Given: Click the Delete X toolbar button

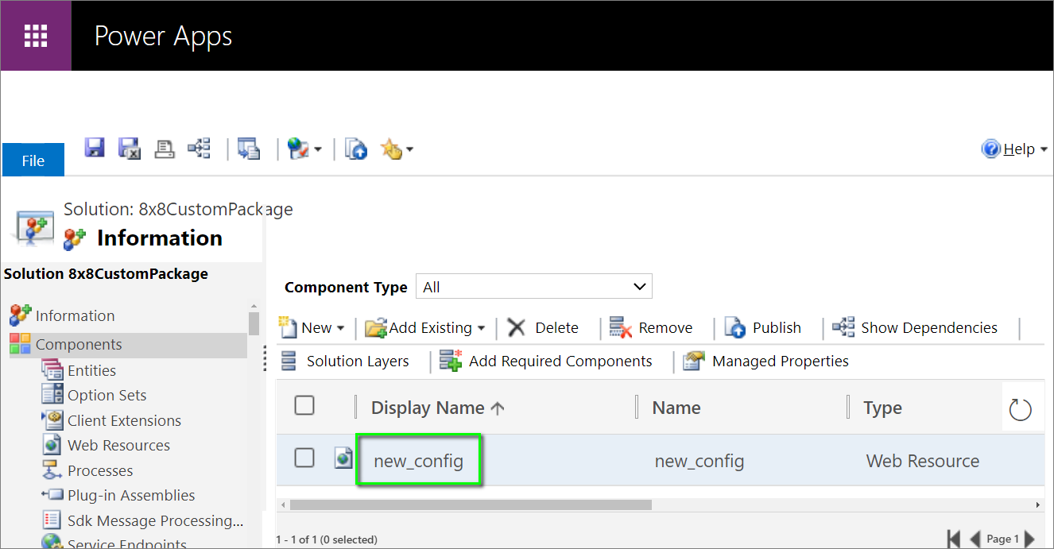Looking at the screenshot, I should pyautogui.click(x=543, y=328).
